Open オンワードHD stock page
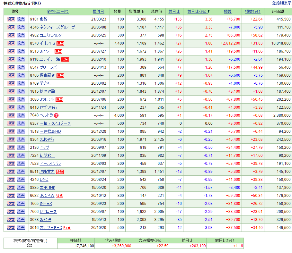 pyautogui.click(x=51, y=228)
